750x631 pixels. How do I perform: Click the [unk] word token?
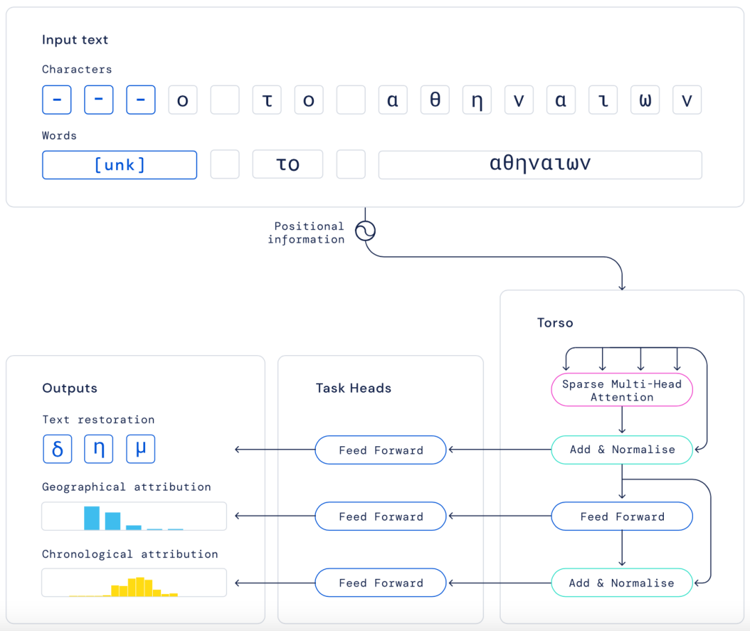click(x=119, y=165)
